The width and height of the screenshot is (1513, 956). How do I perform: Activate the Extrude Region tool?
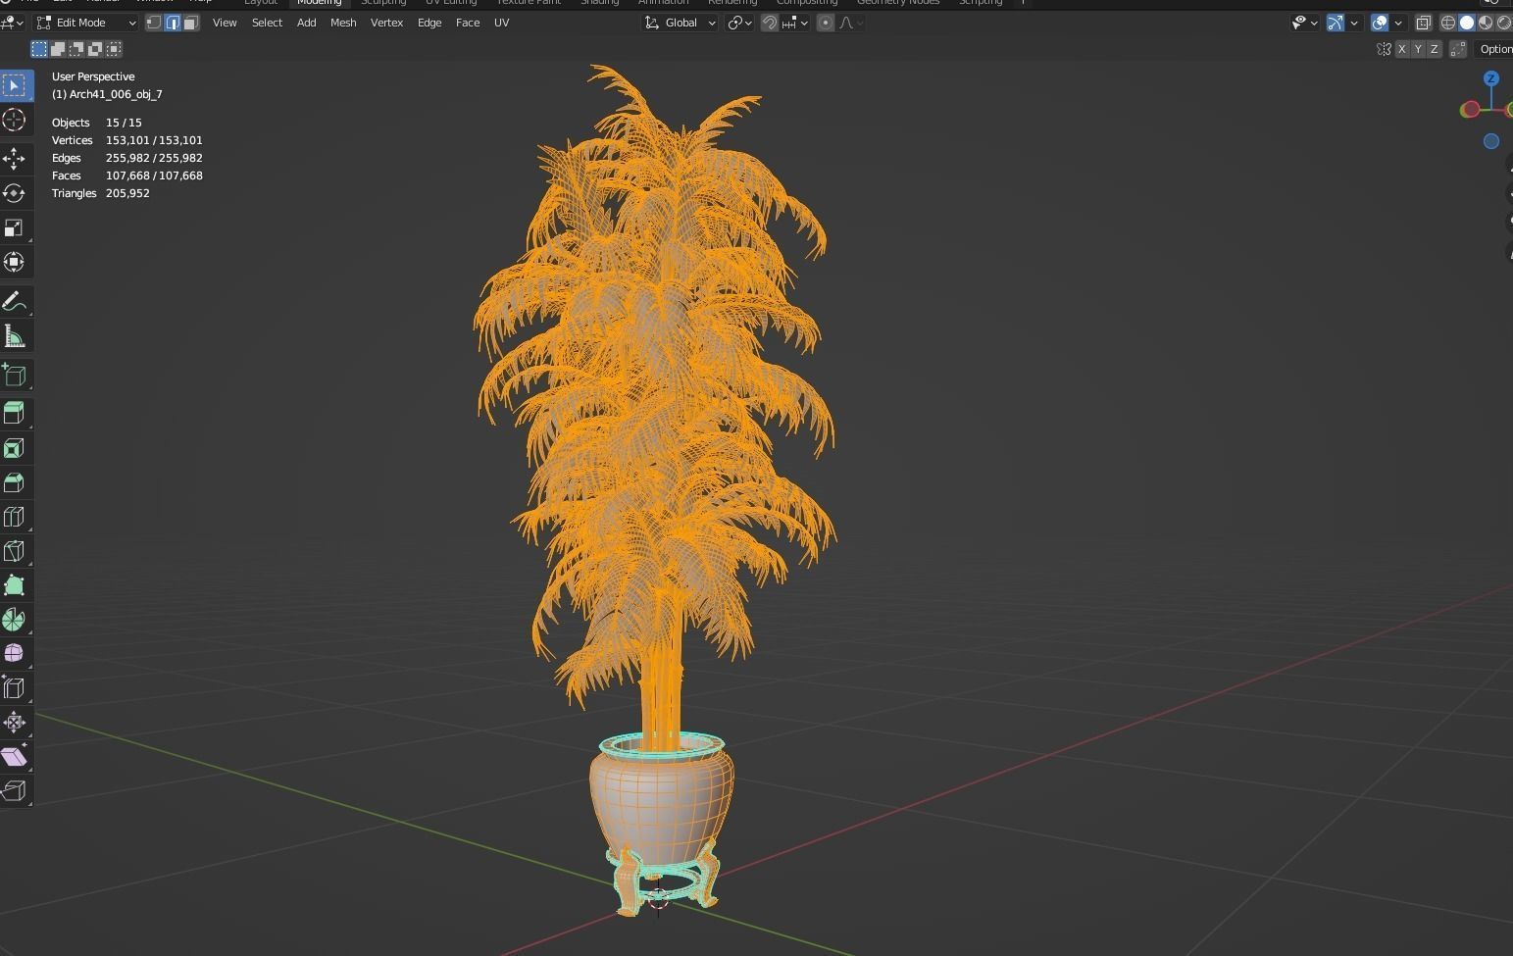[15, 414]
